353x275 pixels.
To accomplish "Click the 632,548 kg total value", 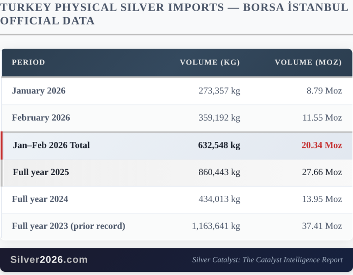I will pyautogui.click(x=219, y=145).
